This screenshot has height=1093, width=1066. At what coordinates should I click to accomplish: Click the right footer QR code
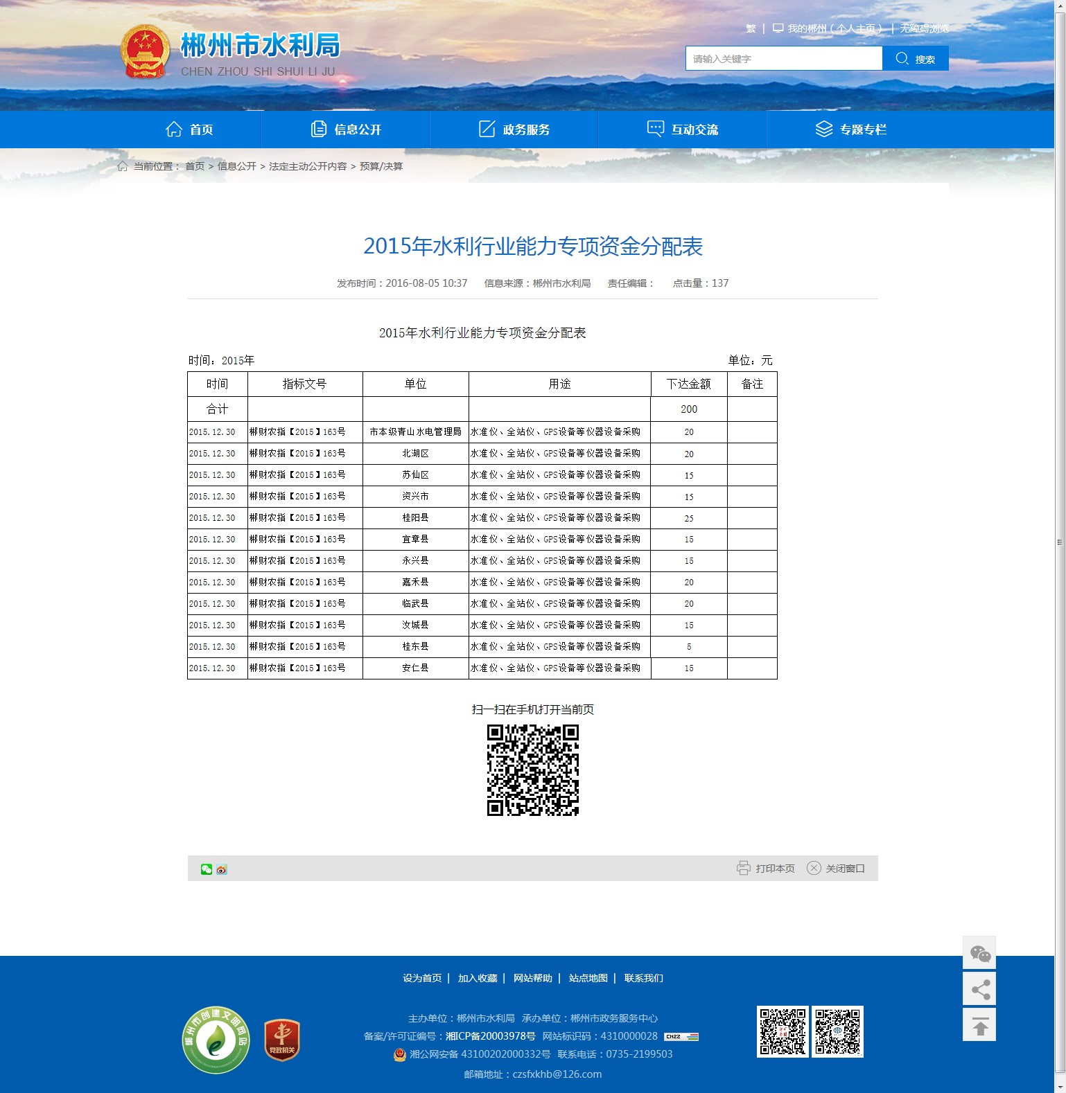(838, 1032)
